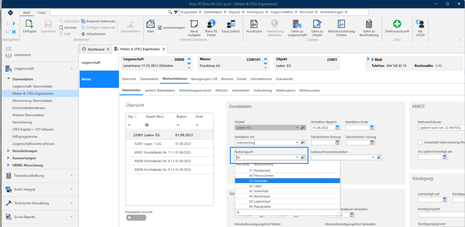Open the Gebrauchszwecknummer dropdown arrow
Image resolution: width=465 pixels, height=227 pixels.
[373, 157]
